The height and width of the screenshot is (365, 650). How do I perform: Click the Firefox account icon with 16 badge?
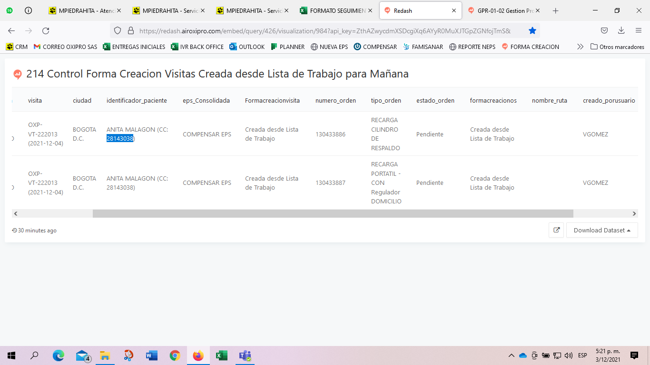tap(10, 10)
